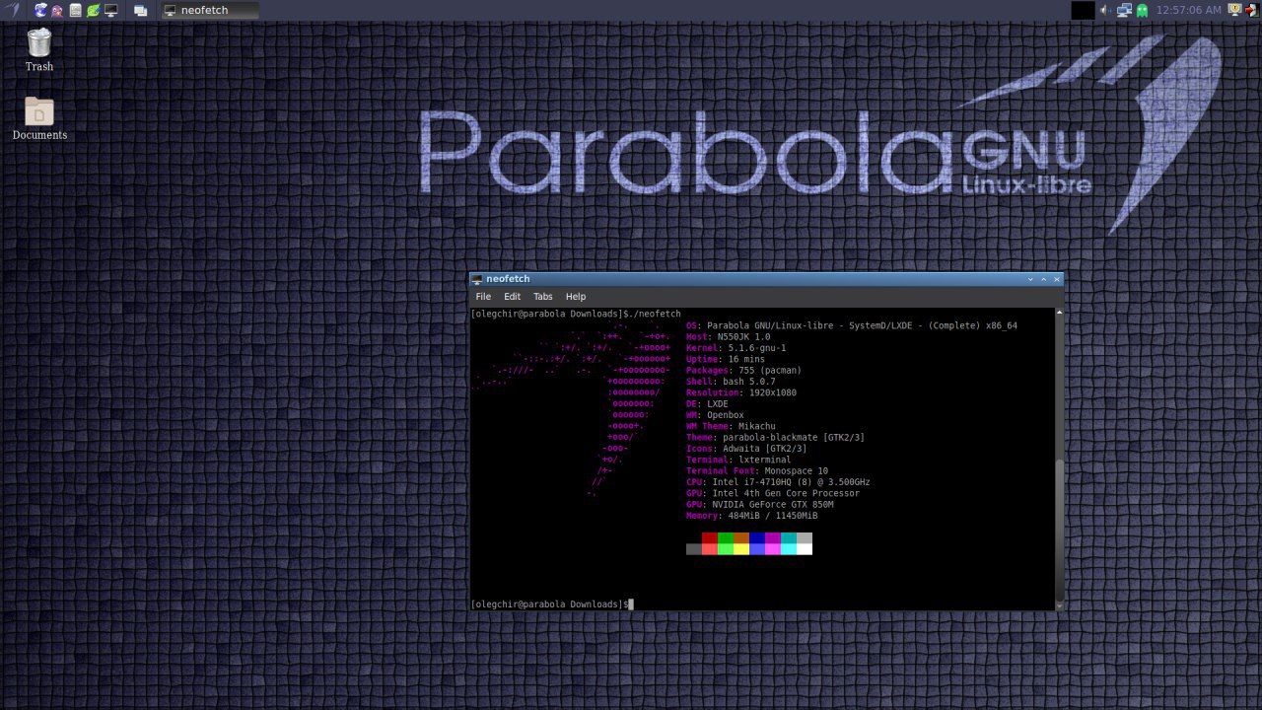Click the neofetch window title bar icon
This screenshot has height=710, width=1262.
coord(477,279)
